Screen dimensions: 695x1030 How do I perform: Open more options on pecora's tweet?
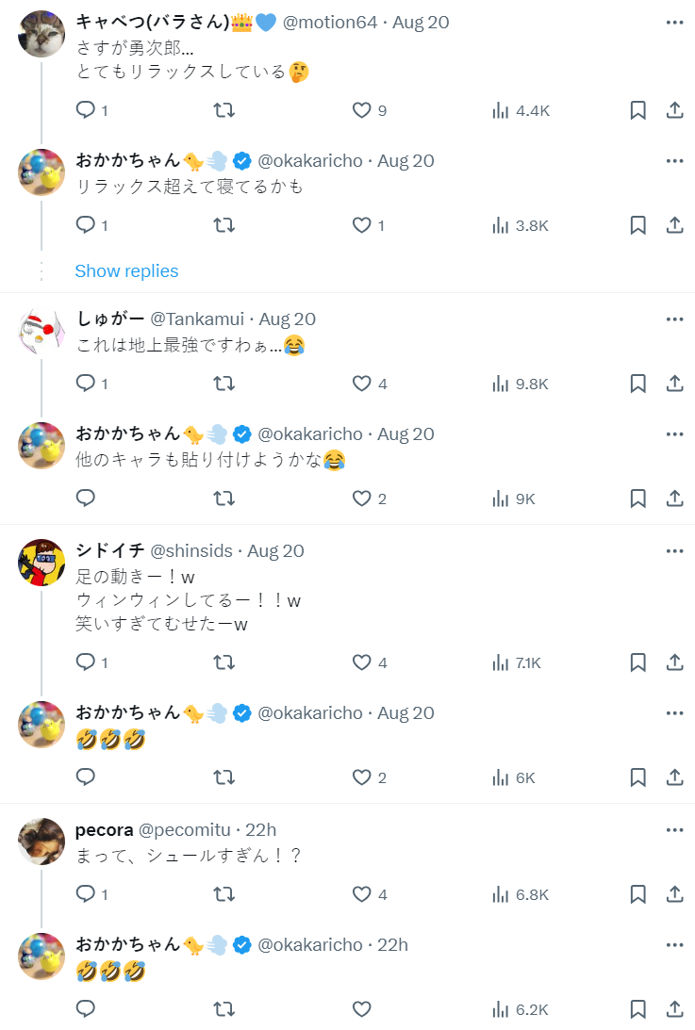click(674, 829)
